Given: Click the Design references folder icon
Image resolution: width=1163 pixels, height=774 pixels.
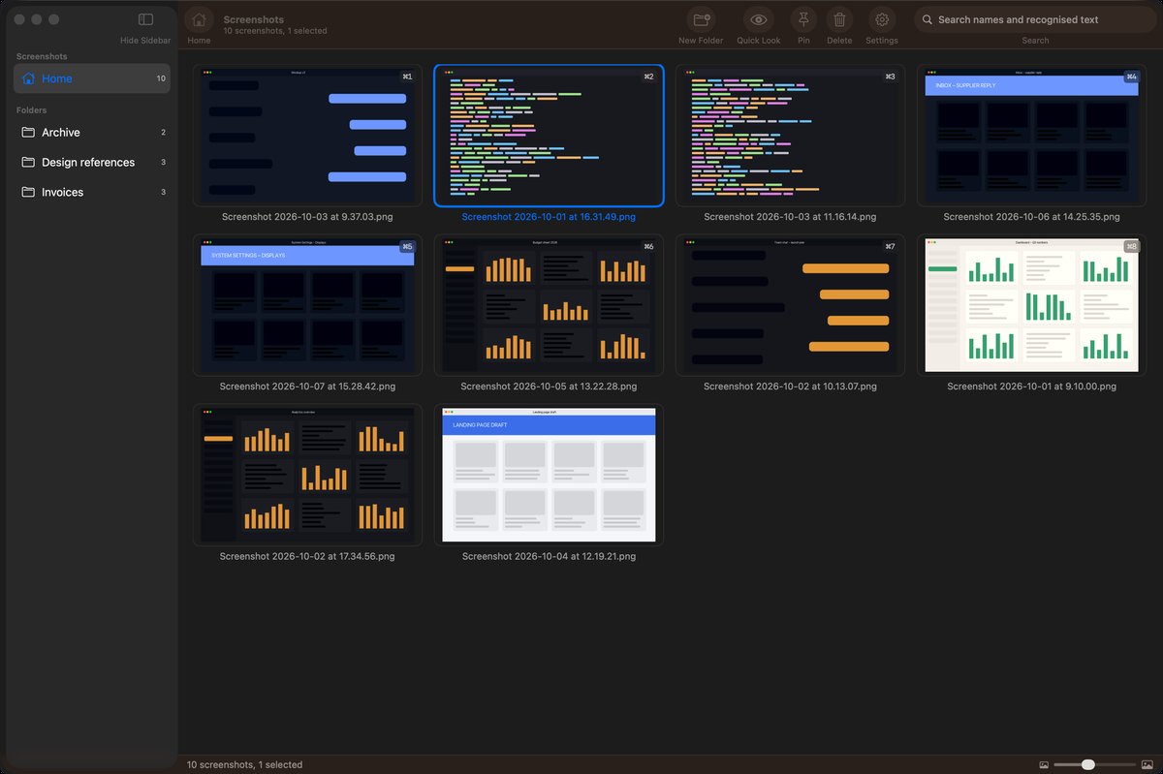Looking at the screenshot, I should [x=28, y=162].
